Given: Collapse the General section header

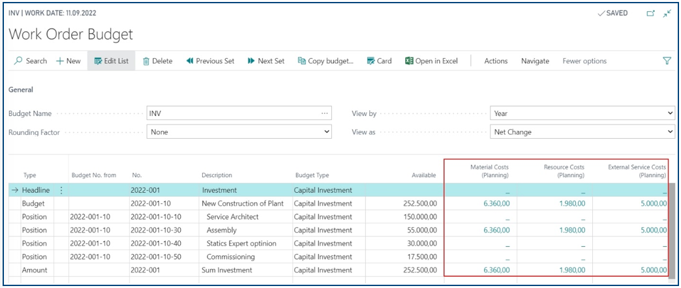Looking at the screenshot, I should click(x=21, y=90).
